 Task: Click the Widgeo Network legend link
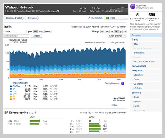point(20,83)
